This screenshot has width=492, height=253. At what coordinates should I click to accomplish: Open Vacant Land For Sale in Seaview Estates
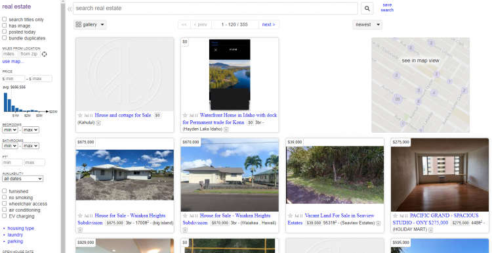331,219
